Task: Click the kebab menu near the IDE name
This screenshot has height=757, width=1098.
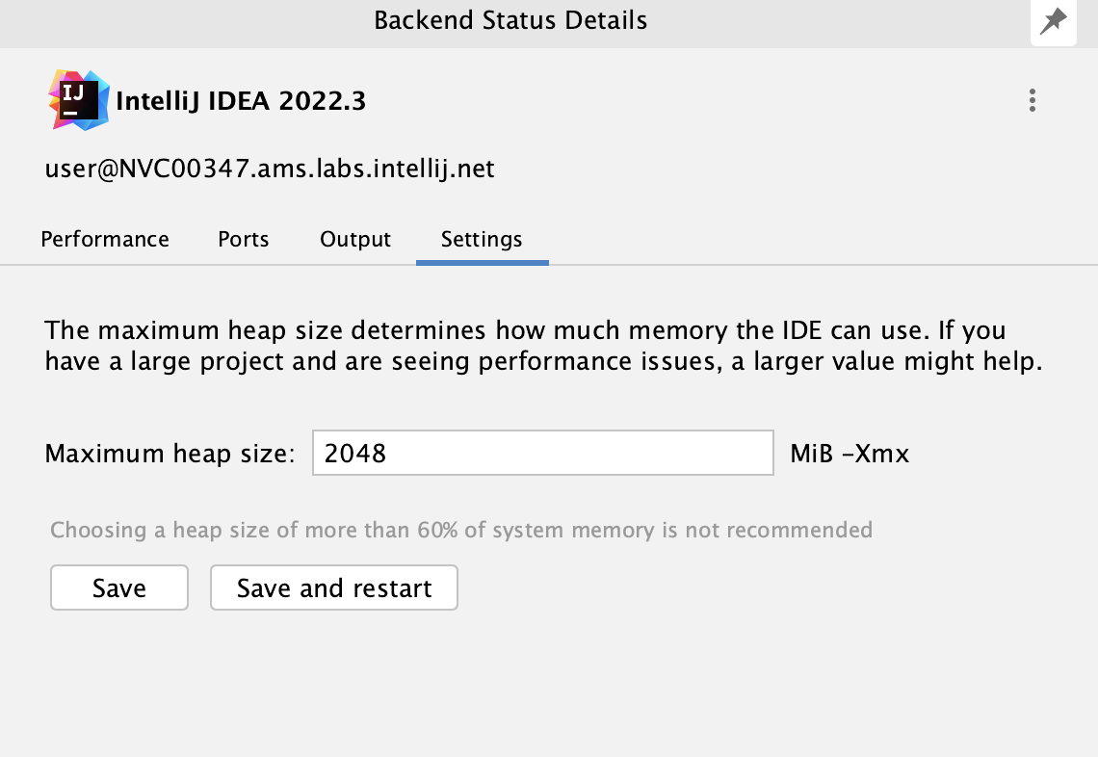Action: [x=1032, y=100]
